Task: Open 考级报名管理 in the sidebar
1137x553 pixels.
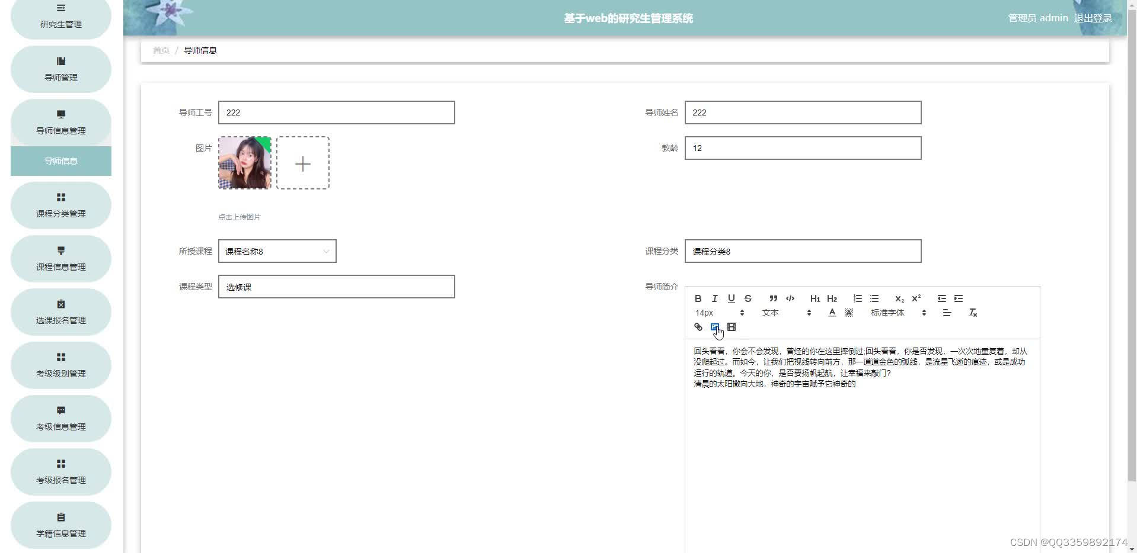Action: click(61, 472)
